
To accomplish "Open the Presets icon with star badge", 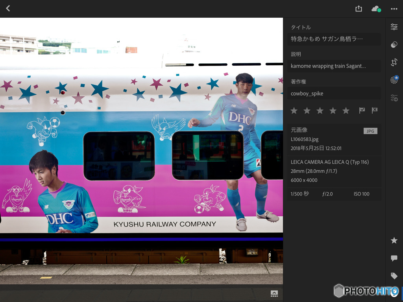I will (x=394, y=79).
